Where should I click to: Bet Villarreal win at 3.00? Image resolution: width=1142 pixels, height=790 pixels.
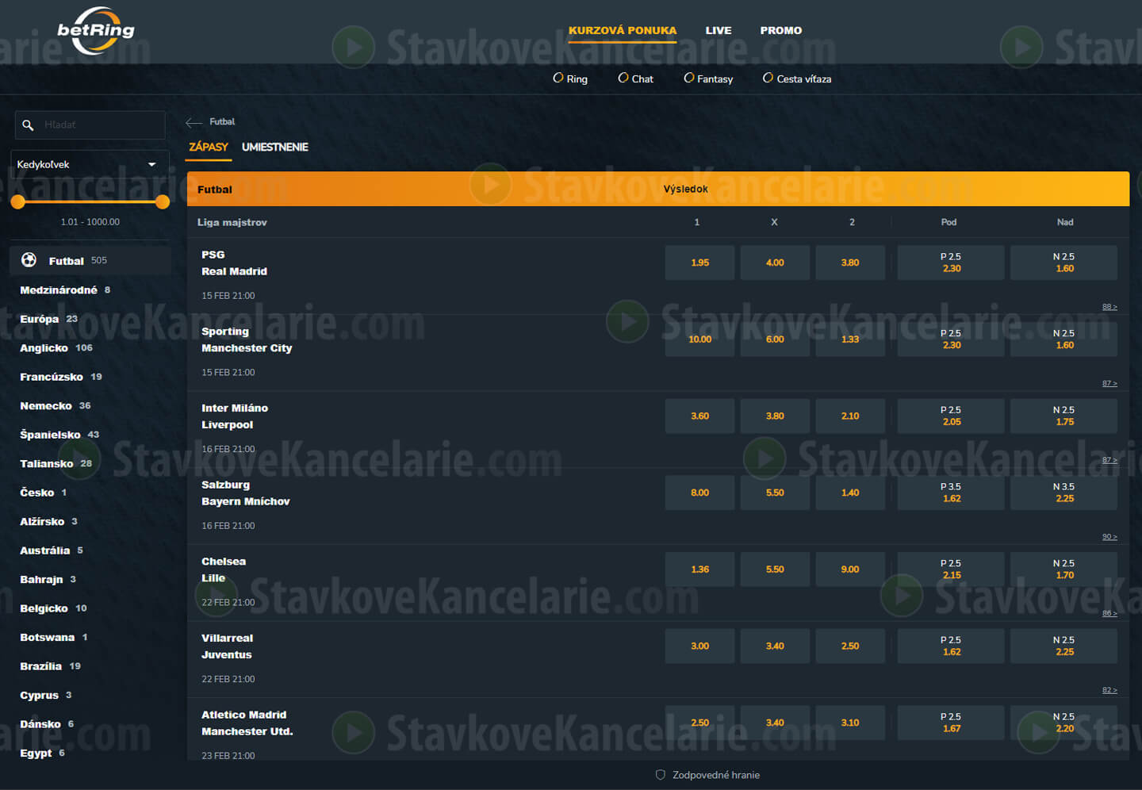tap(699, 646)
